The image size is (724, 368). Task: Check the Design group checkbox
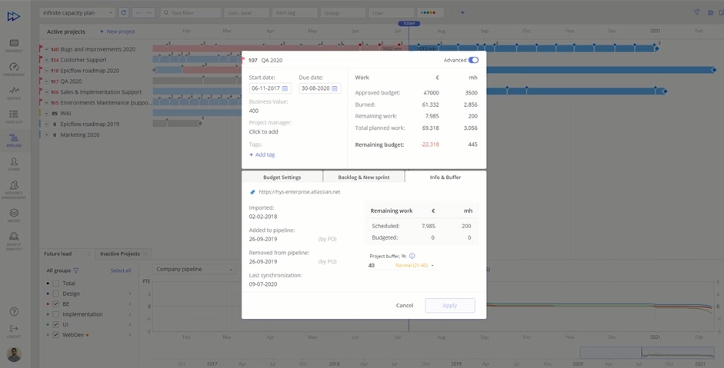55,293
